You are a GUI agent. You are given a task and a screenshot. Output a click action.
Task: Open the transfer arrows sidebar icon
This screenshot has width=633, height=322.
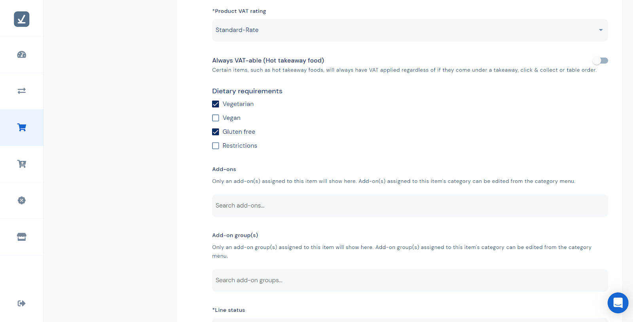22,91
